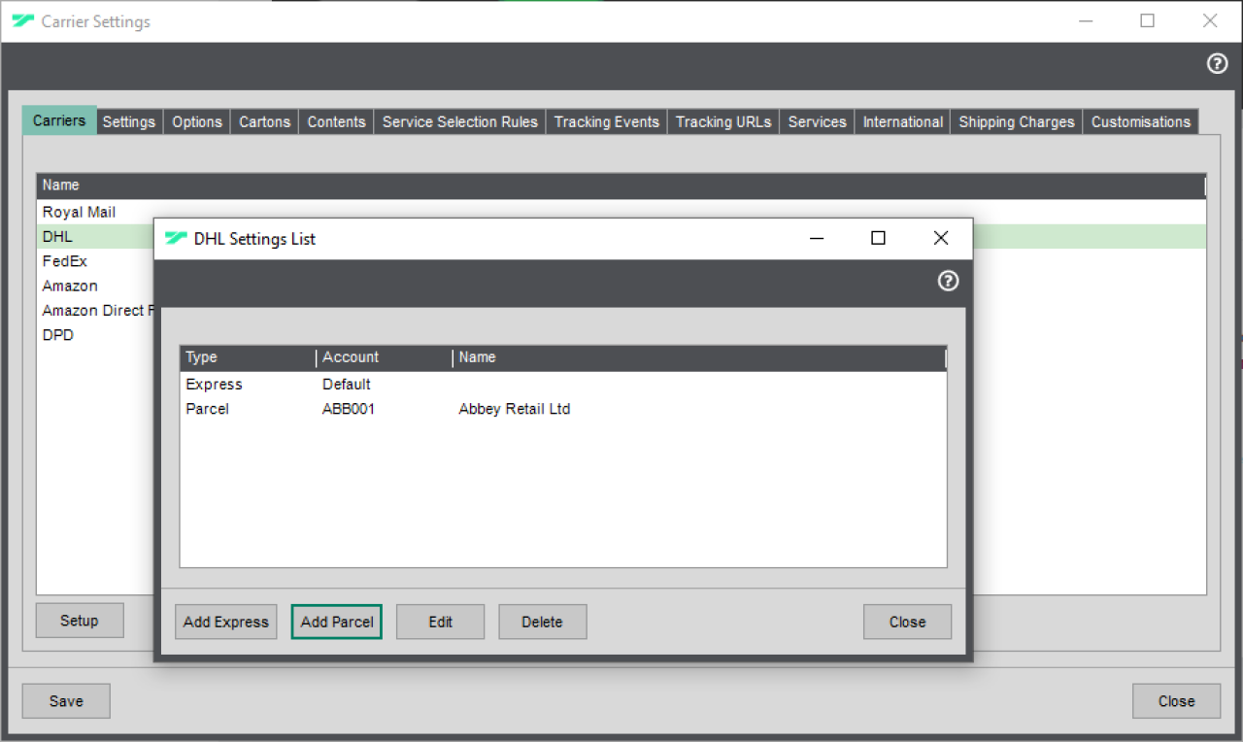1243x742 pixels.
Task: Click the Setup button
Action: 80,621
